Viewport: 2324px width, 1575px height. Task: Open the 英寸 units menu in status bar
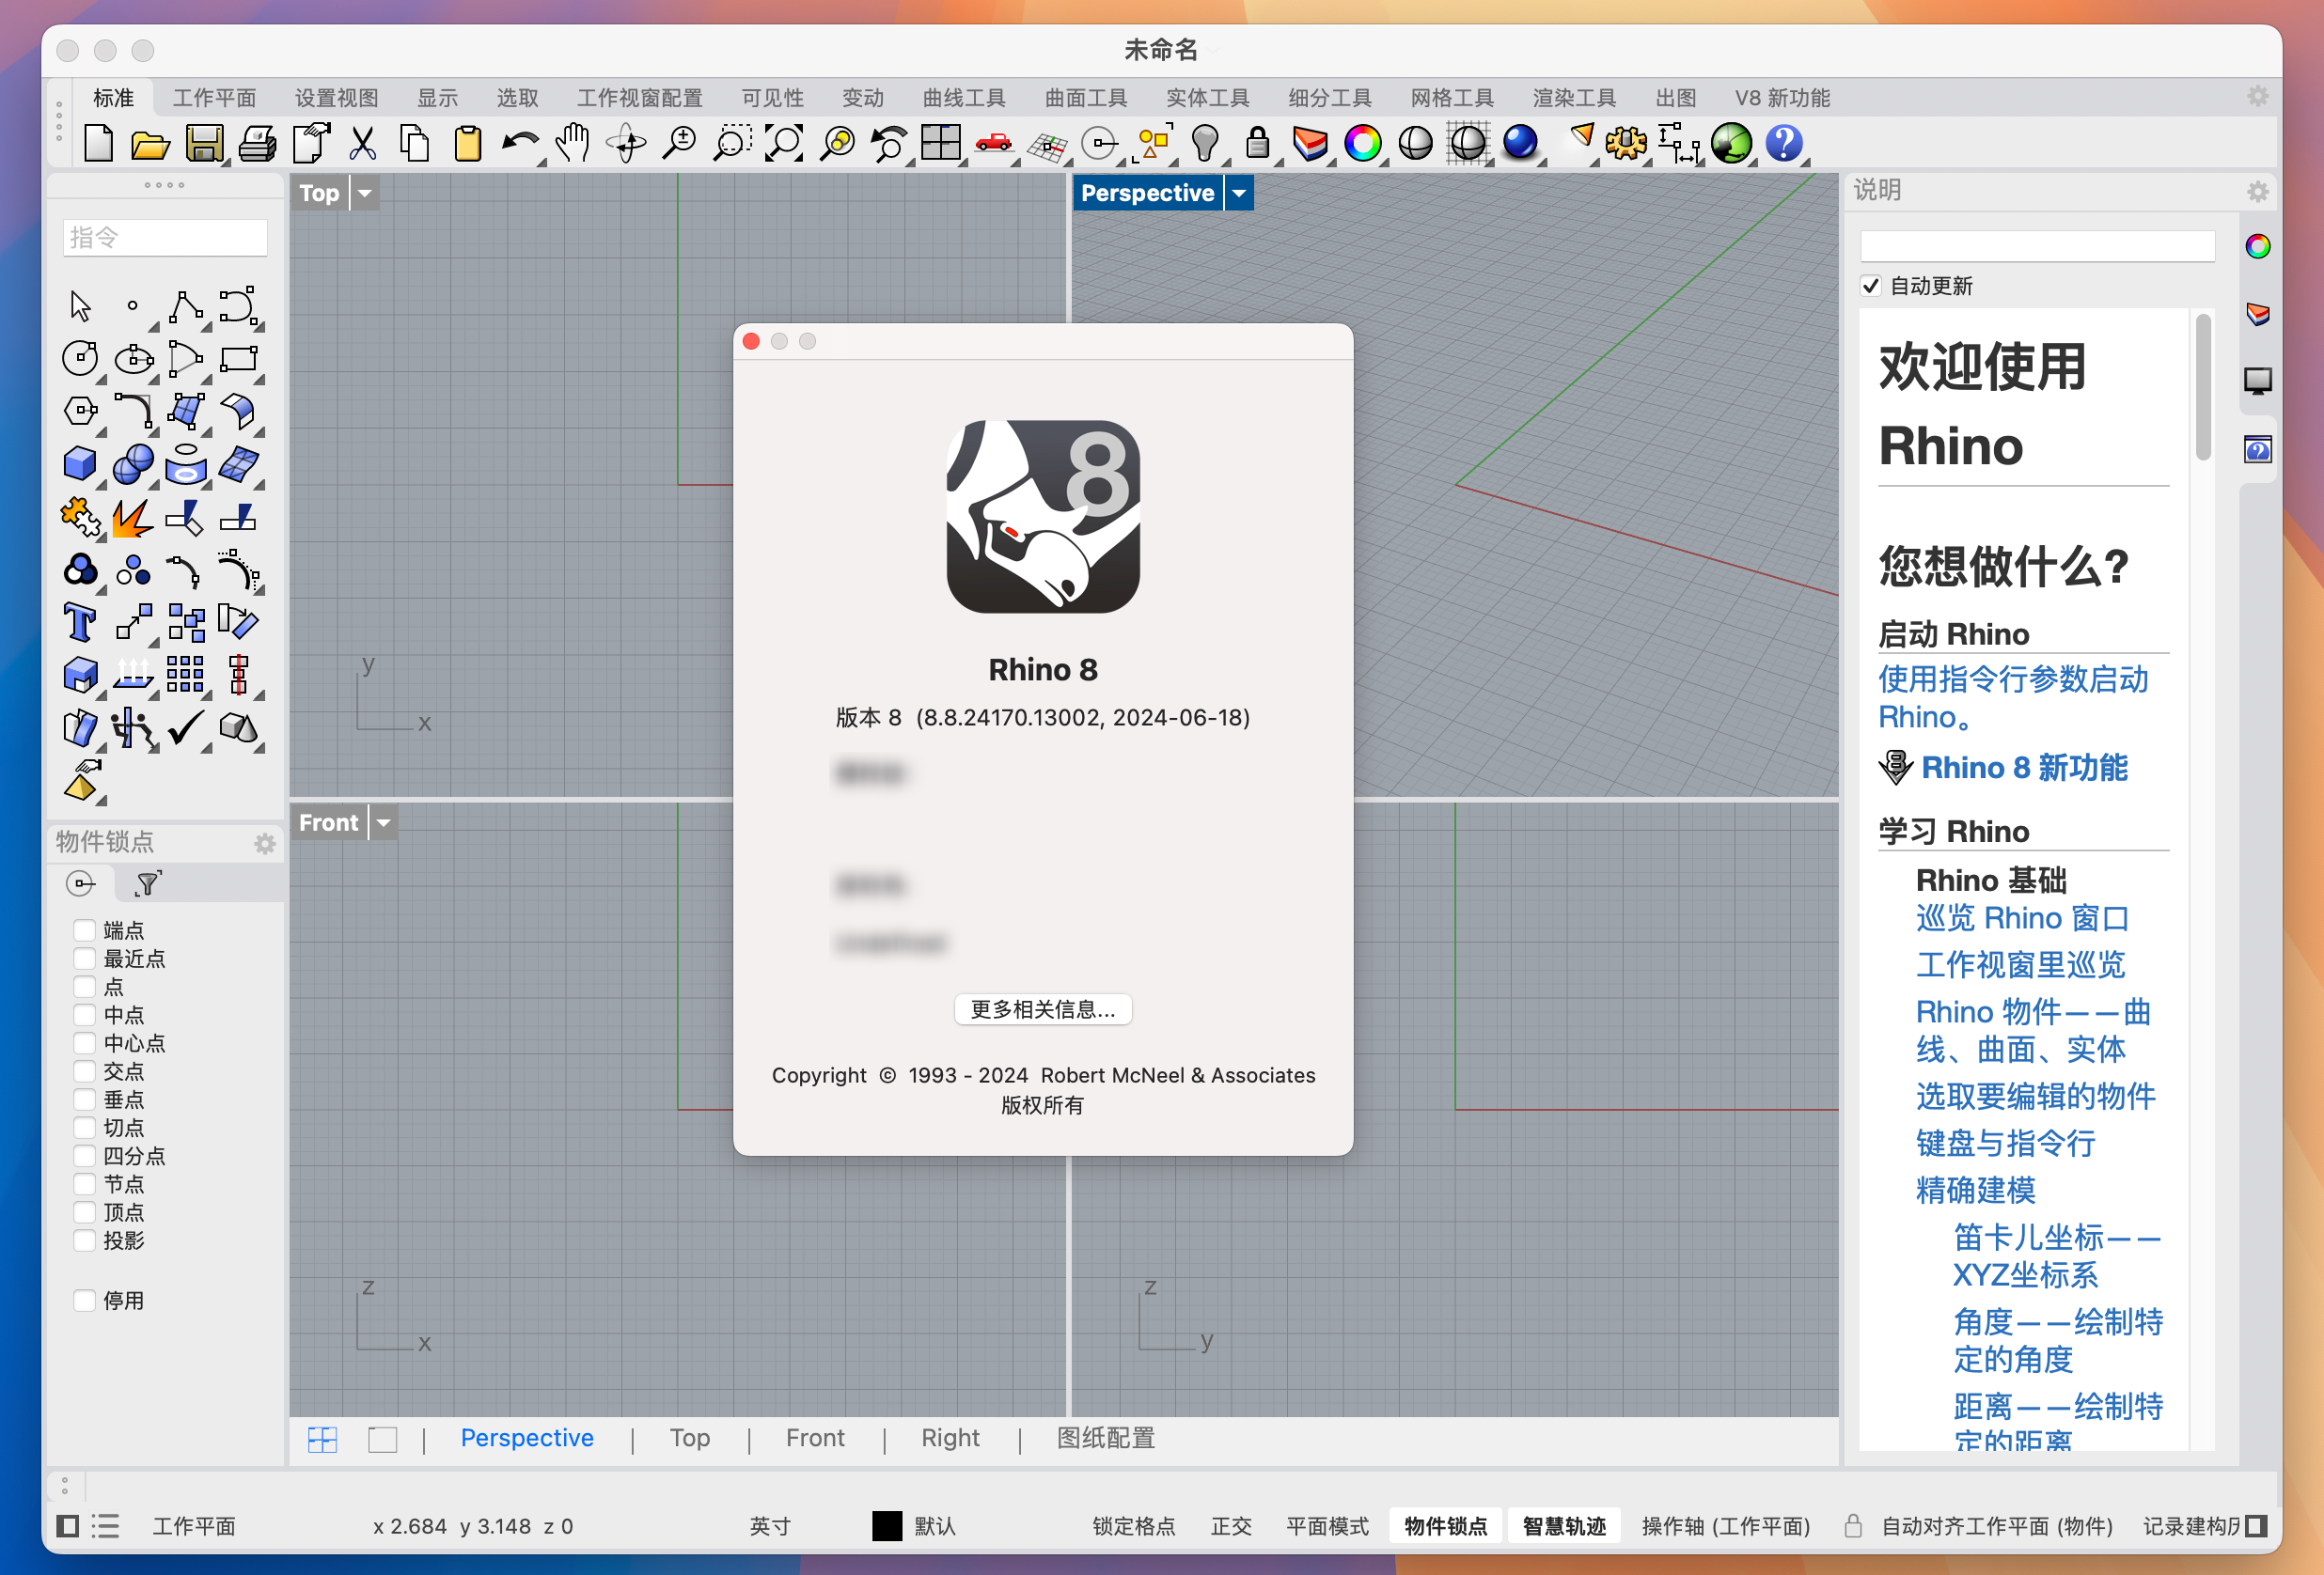[x=770, y=1526]
